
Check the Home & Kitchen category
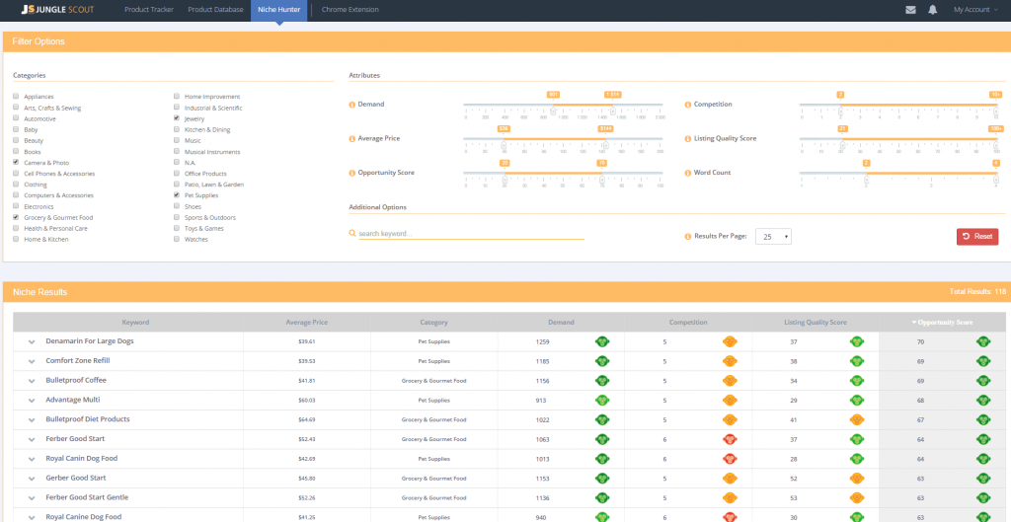click(16, 239)
